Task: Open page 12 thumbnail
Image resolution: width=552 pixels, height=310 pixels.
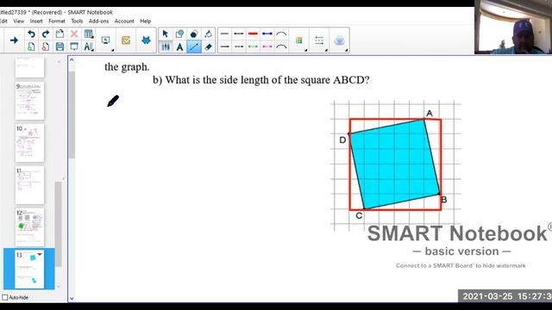Action: click(29, 227)
